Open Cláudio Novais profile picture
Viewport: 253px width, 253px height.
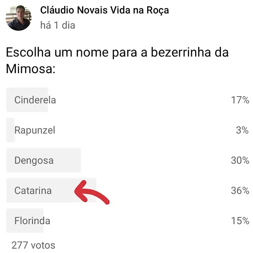point(19,18)
